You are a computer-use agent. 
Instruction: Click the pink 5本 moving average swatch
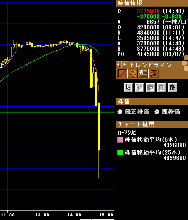coord(120,140)
